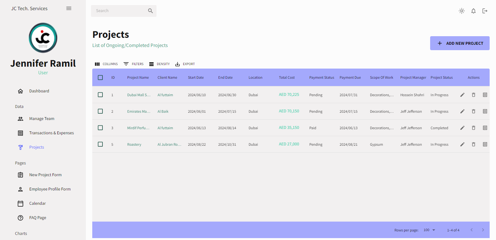Export the projects table

[x=185, y=64]
